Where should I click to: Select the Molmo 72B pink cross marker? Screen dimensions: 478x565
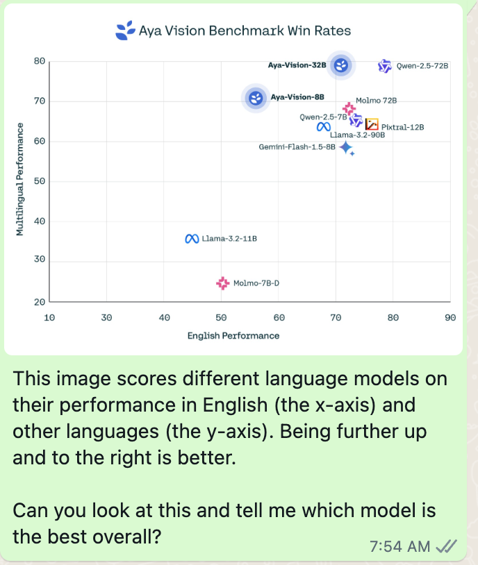[x=348, y=108]
